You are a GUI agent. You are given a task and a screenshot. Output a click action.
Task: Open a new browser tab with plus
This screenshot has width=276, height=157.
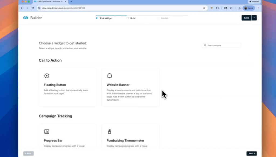(x=71, y=1)
